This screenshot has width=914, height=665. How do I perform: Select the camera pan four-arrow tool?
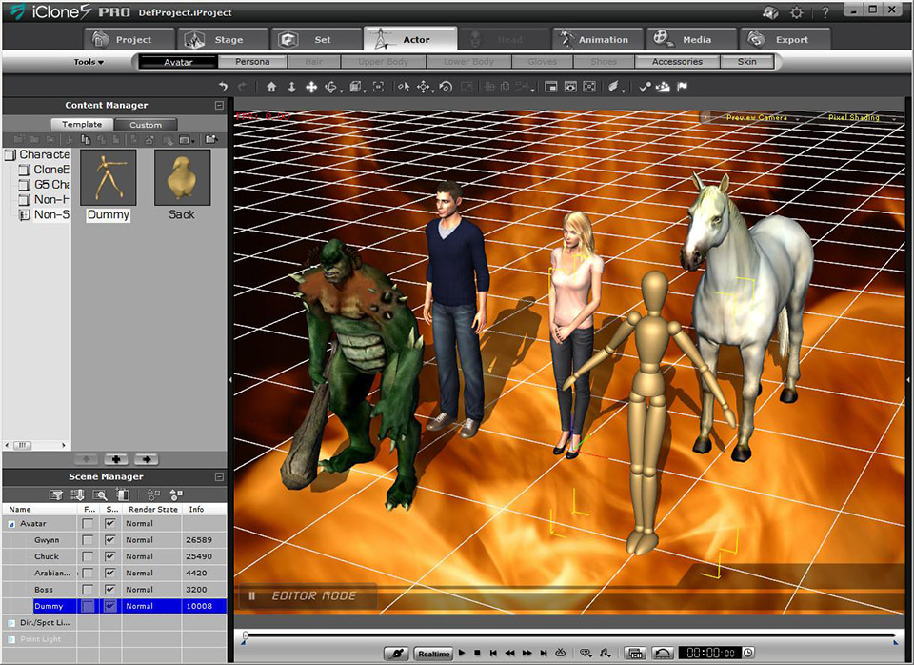tap(311, 87)
